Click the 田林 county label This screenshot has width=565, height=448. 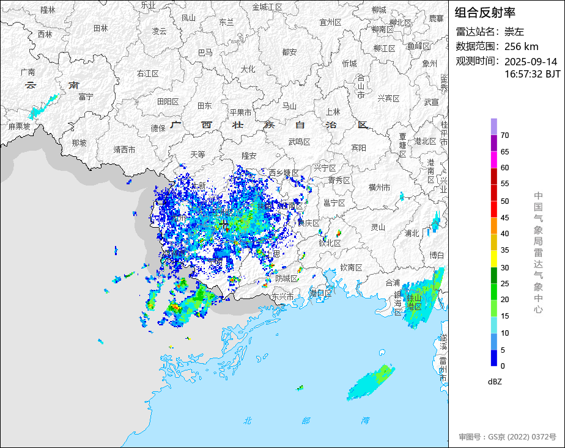tap(100, 28)
